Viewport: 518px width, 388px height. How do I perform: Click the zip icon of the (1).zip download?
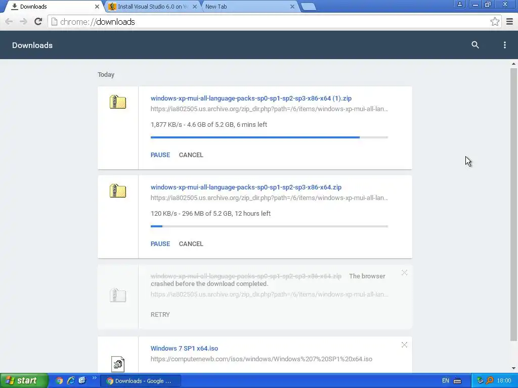click(118, 102)
